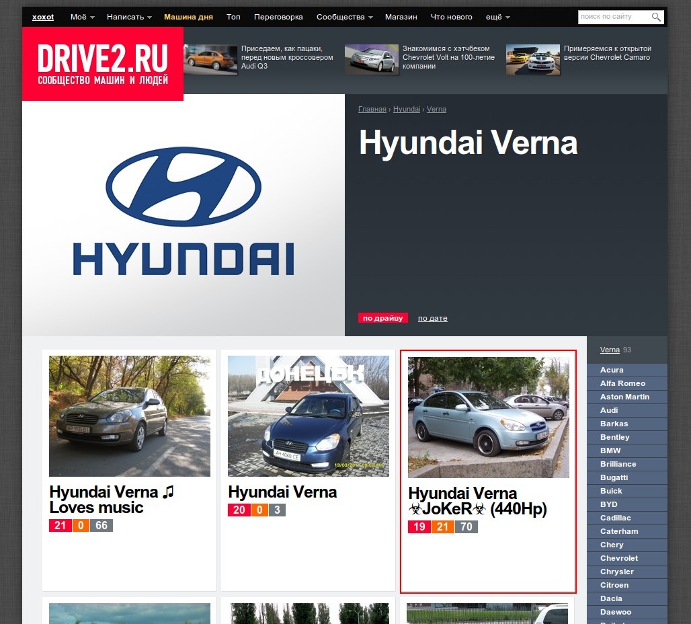Expand the ещё menu

coord(497,17)
